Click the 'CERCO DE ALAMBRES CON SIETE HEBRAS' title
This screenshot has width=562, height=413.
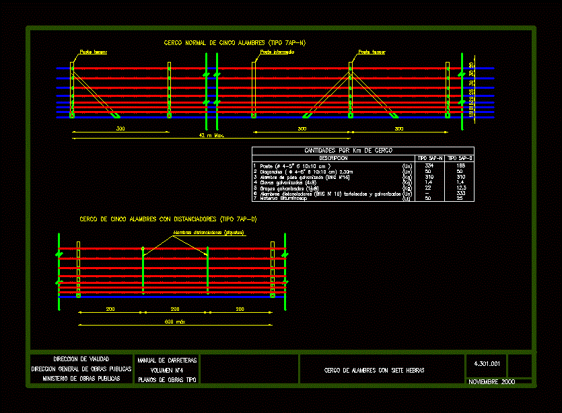(x=374, y=370)
